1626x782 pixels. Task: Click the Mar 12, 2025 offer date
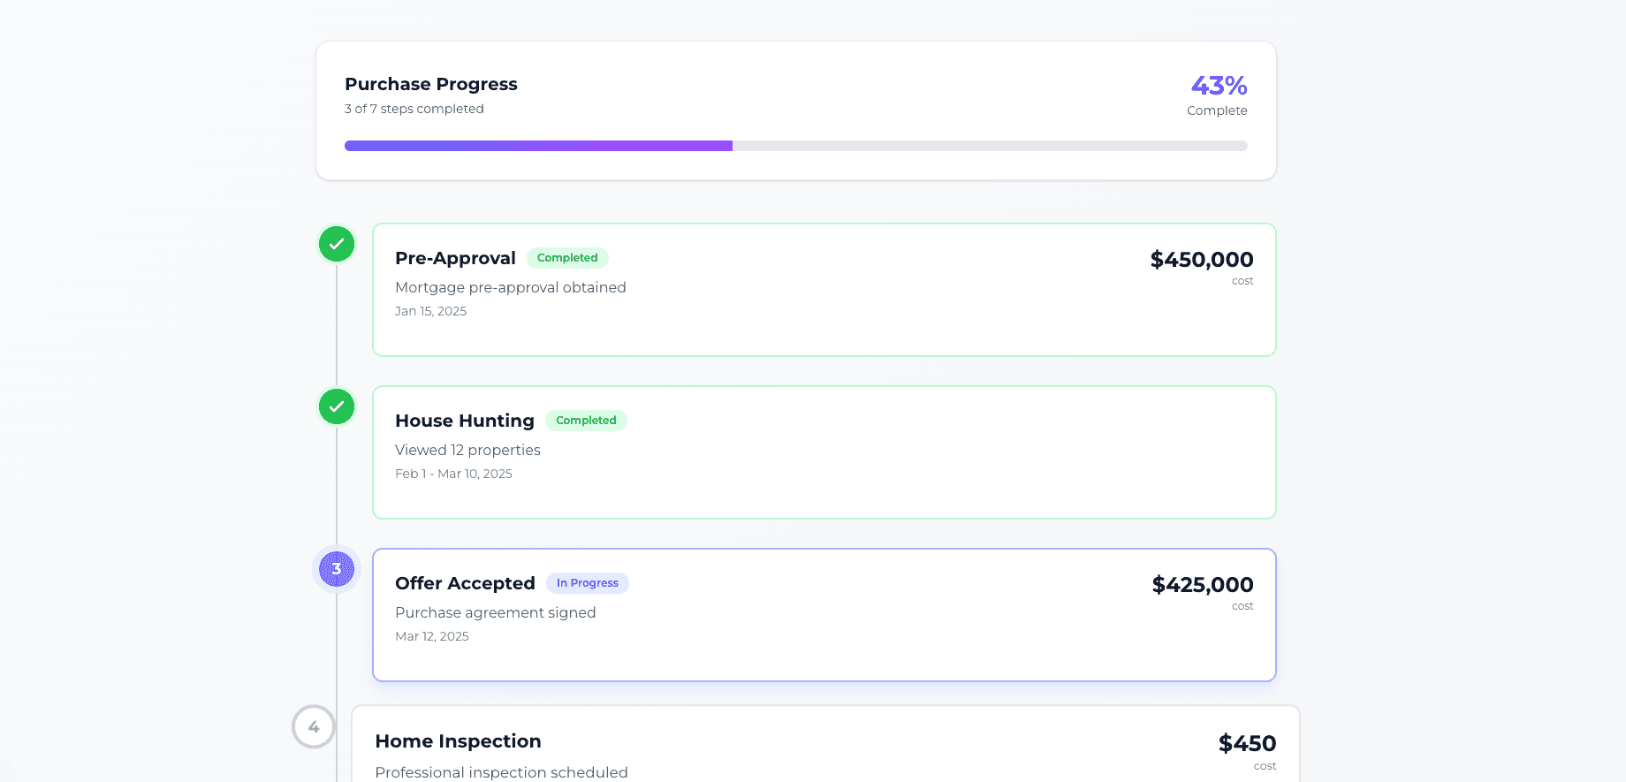tap(432, 636)
